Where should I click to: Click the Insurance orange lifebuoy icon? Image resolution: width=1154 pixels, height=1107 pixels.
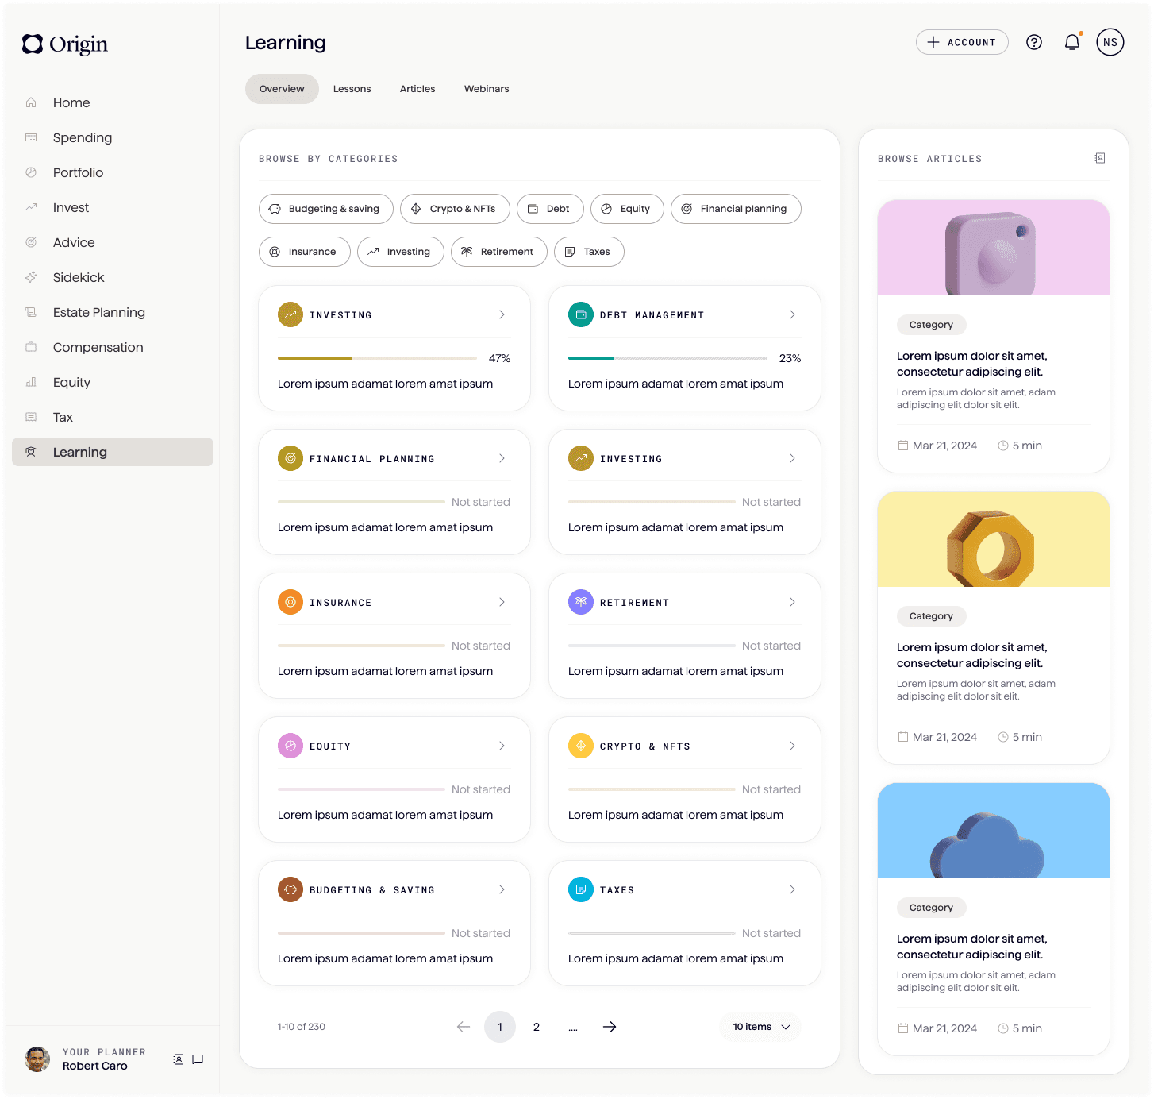[290, 602]
